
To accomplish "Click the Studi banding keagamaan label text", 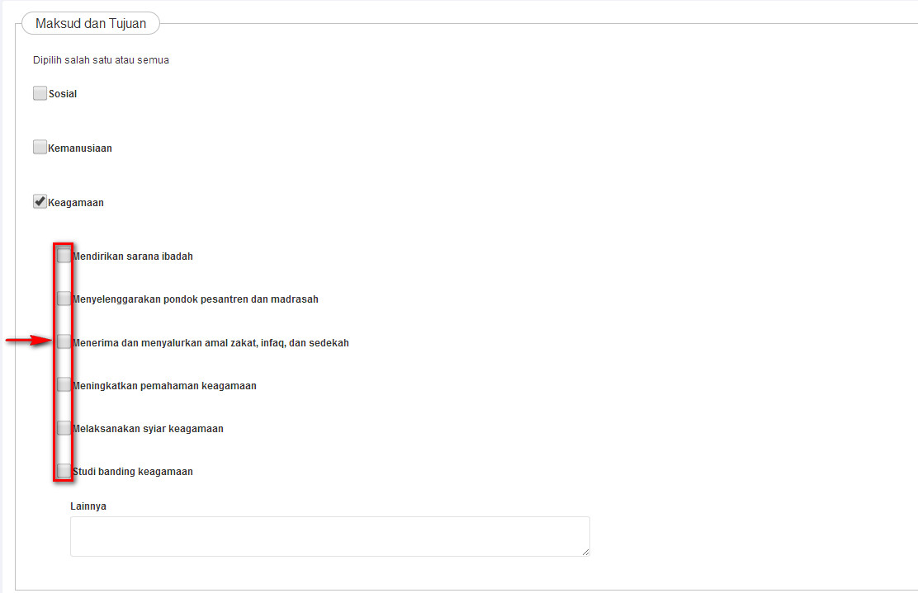I will [133, 472].
